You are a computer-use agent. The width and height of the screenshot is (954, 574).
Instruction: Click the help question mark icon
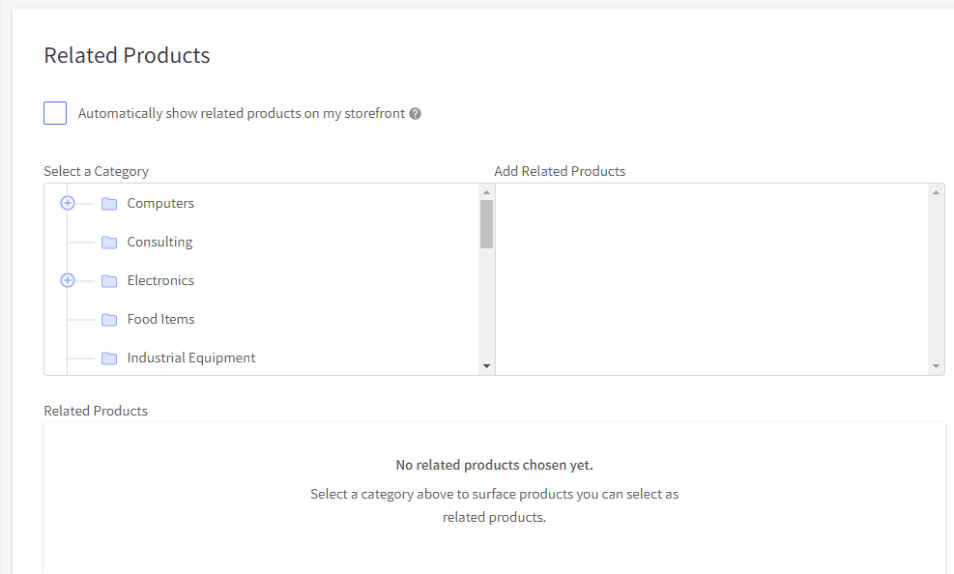point(415,114)
